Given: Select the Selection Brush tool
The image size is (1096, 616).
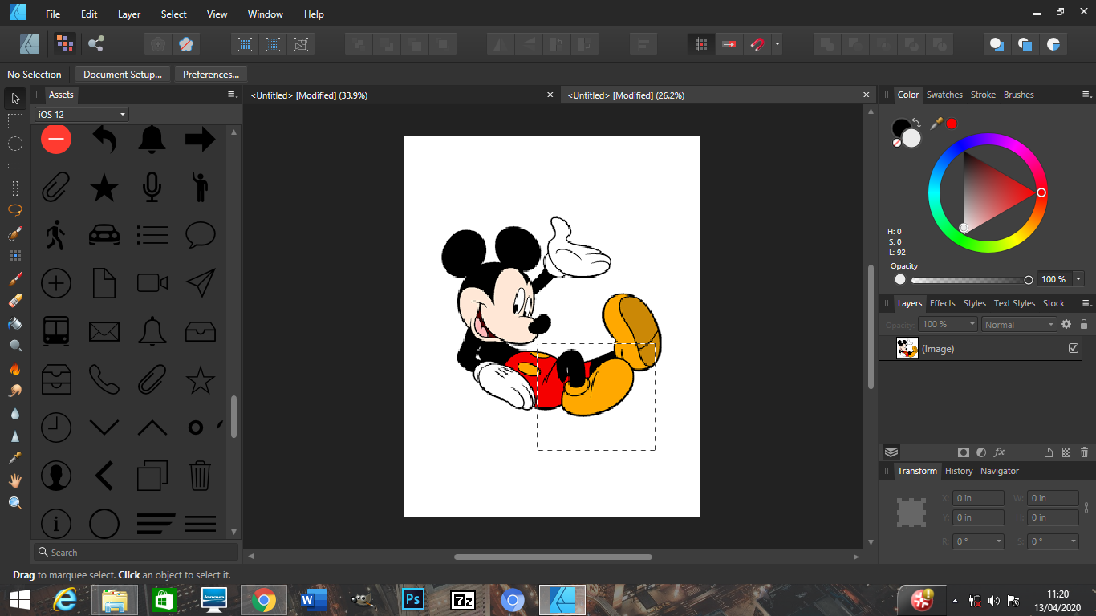Looking at the screenshot, I should pos(15,233).
